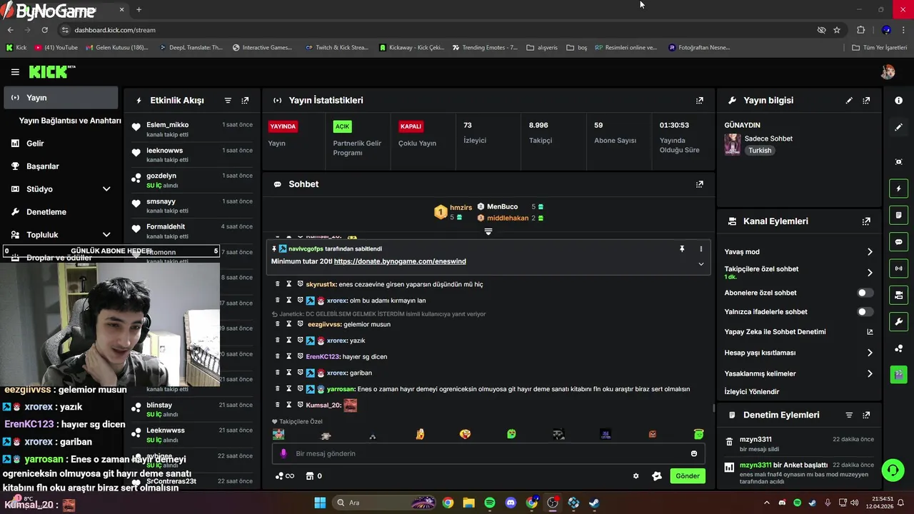
Task: Open Yasaklanmış kelimeler options arrow
Action: click(870, 373)
